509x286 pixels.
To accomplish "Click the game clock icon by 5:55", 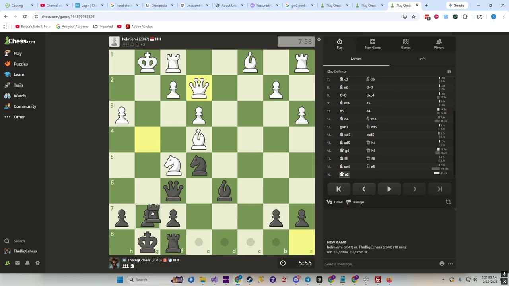I will click(283, 263).
